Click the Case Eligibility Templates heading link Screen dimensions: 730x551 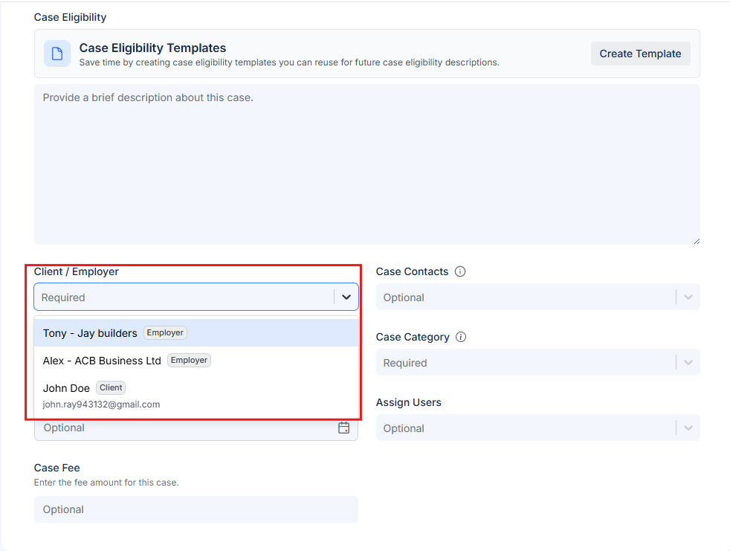point(152,48)
